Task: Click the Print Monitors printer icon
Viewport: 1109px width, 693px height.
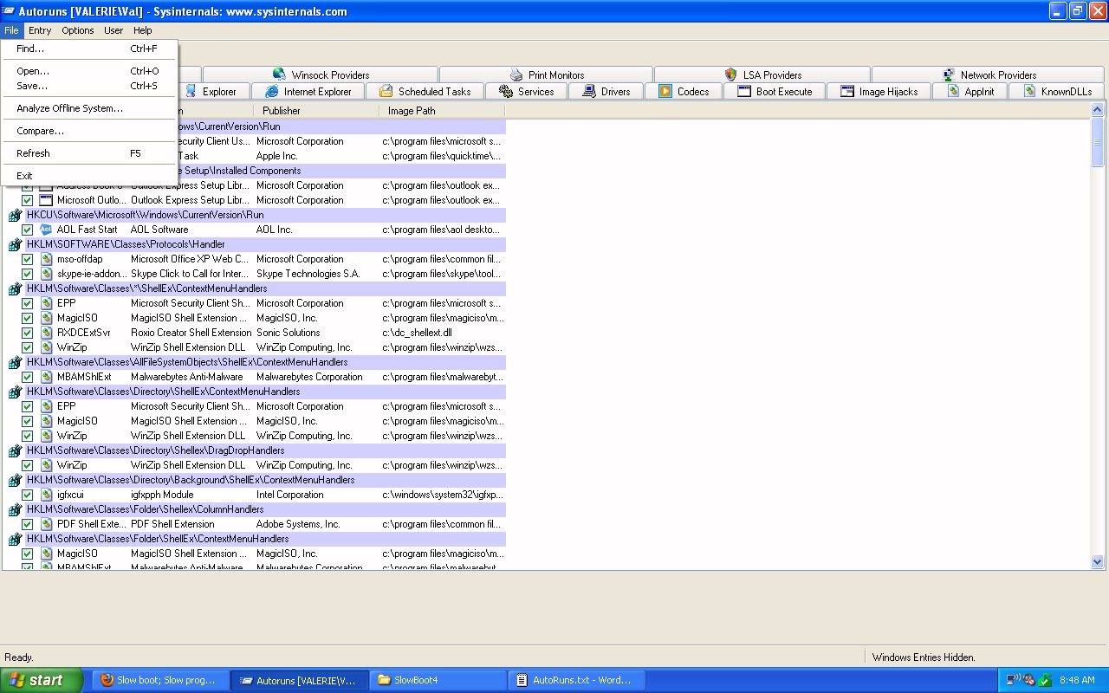Action: (x=516, y=74)
